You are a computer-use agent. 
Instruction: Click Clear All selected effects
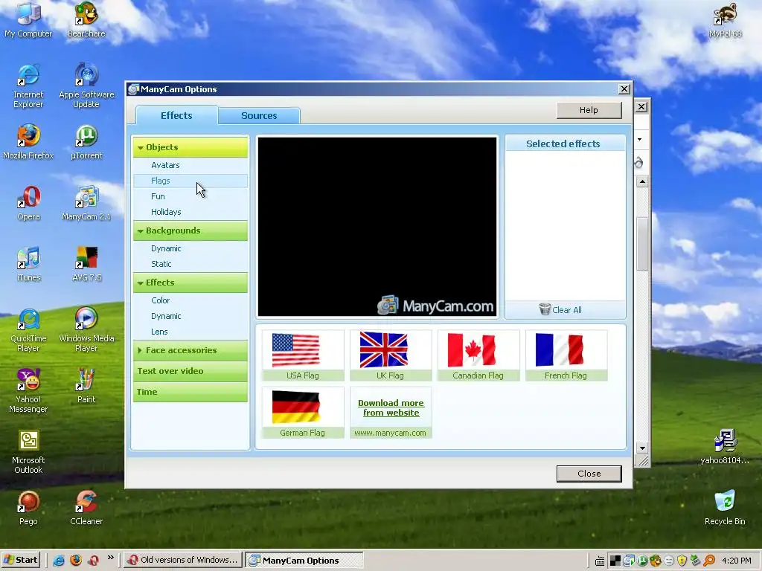point(560,310)
